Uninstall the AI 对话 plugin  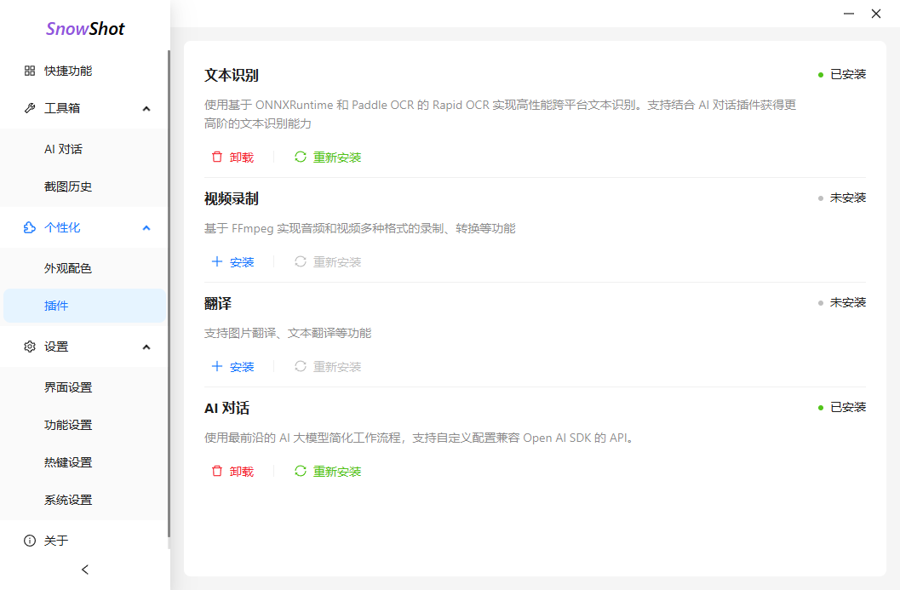tap(233, 472)
